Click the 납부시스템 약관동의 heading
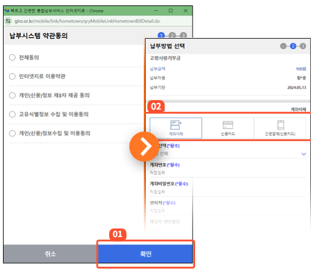Screen dimensions: 312x280 click(39, 36)
